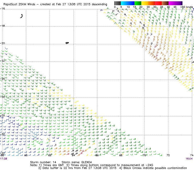Click the '25' legend scale label

click(x=148, y=7)
